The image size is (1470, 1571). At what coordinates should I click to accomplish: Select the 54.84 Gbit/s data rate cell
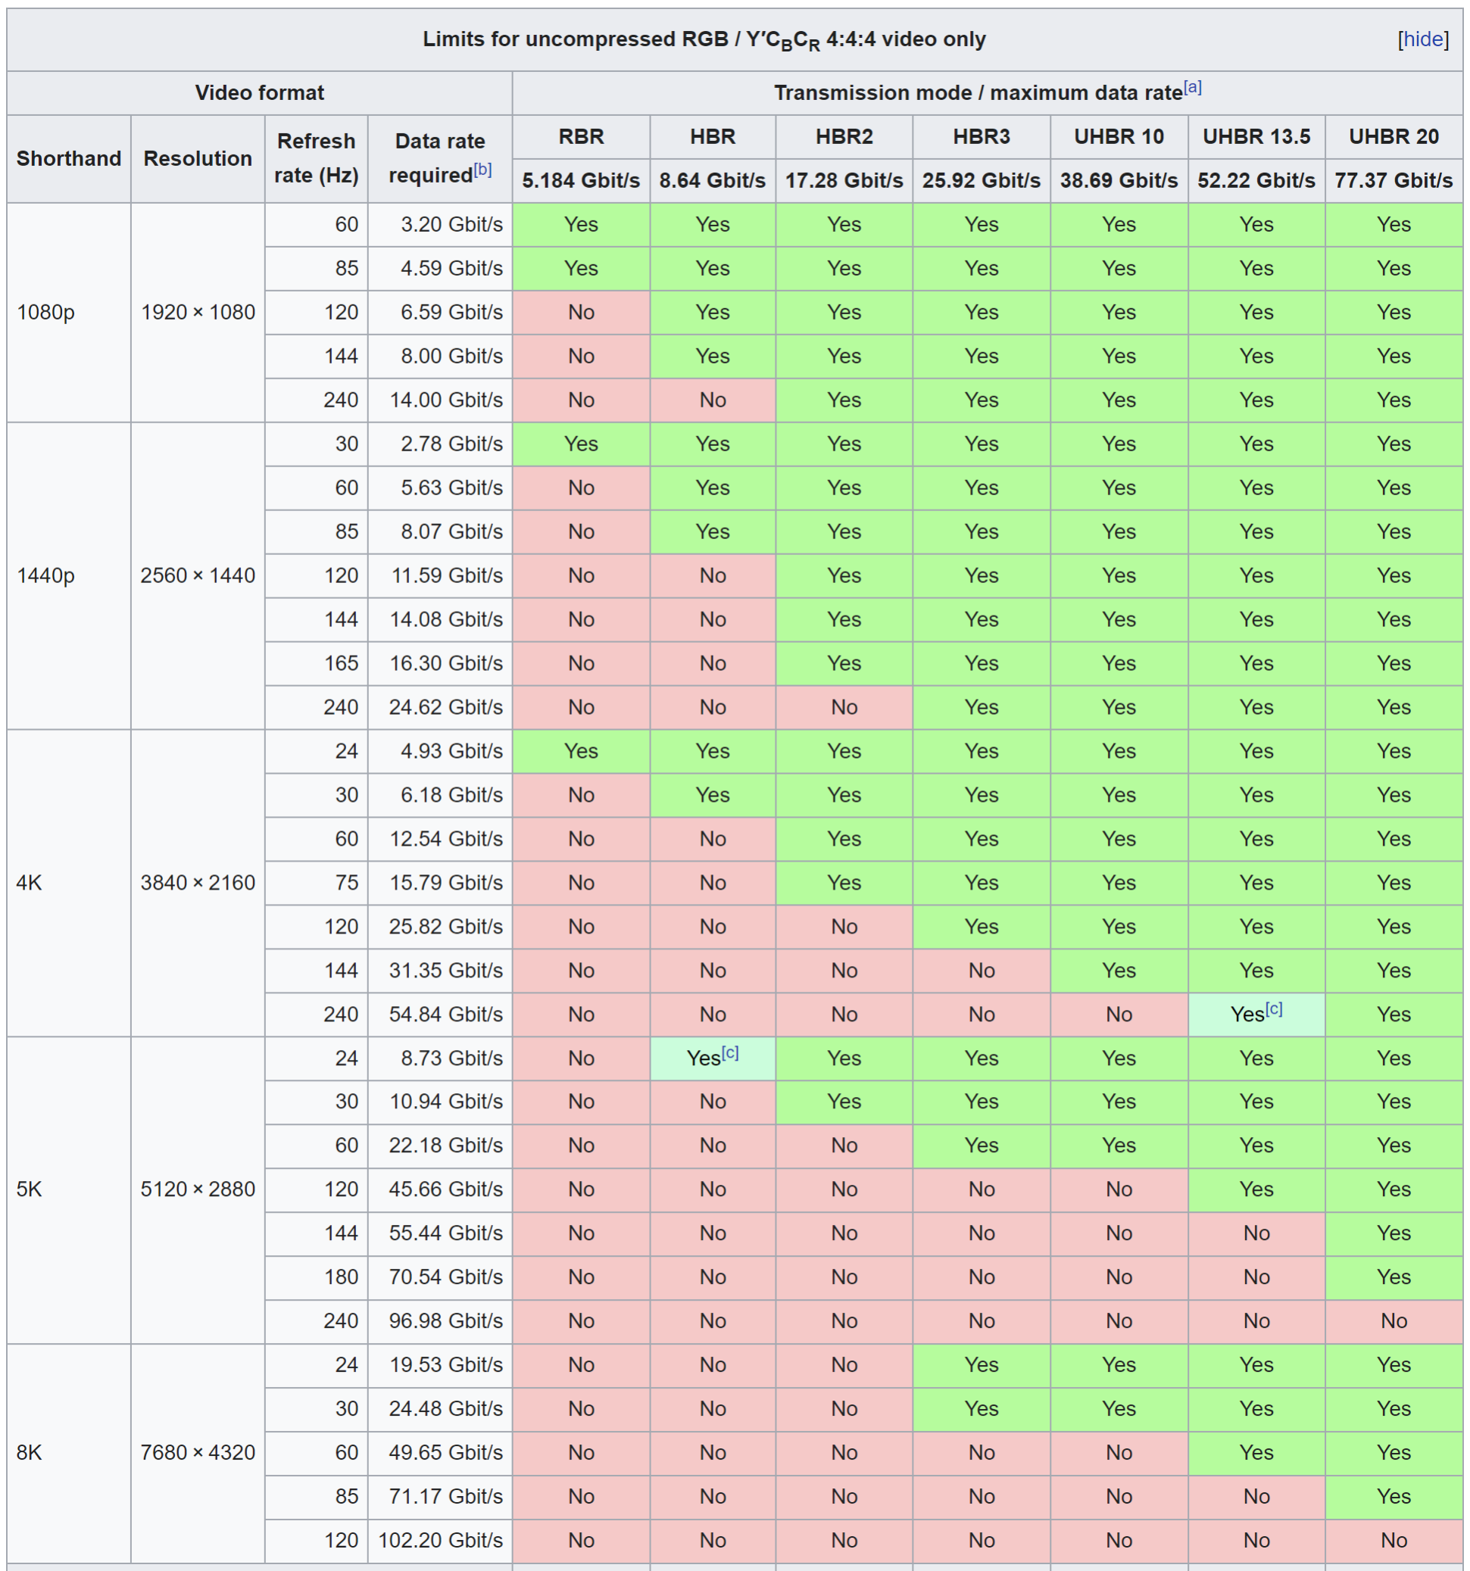pyautogui.click(x=445, y=1014)
